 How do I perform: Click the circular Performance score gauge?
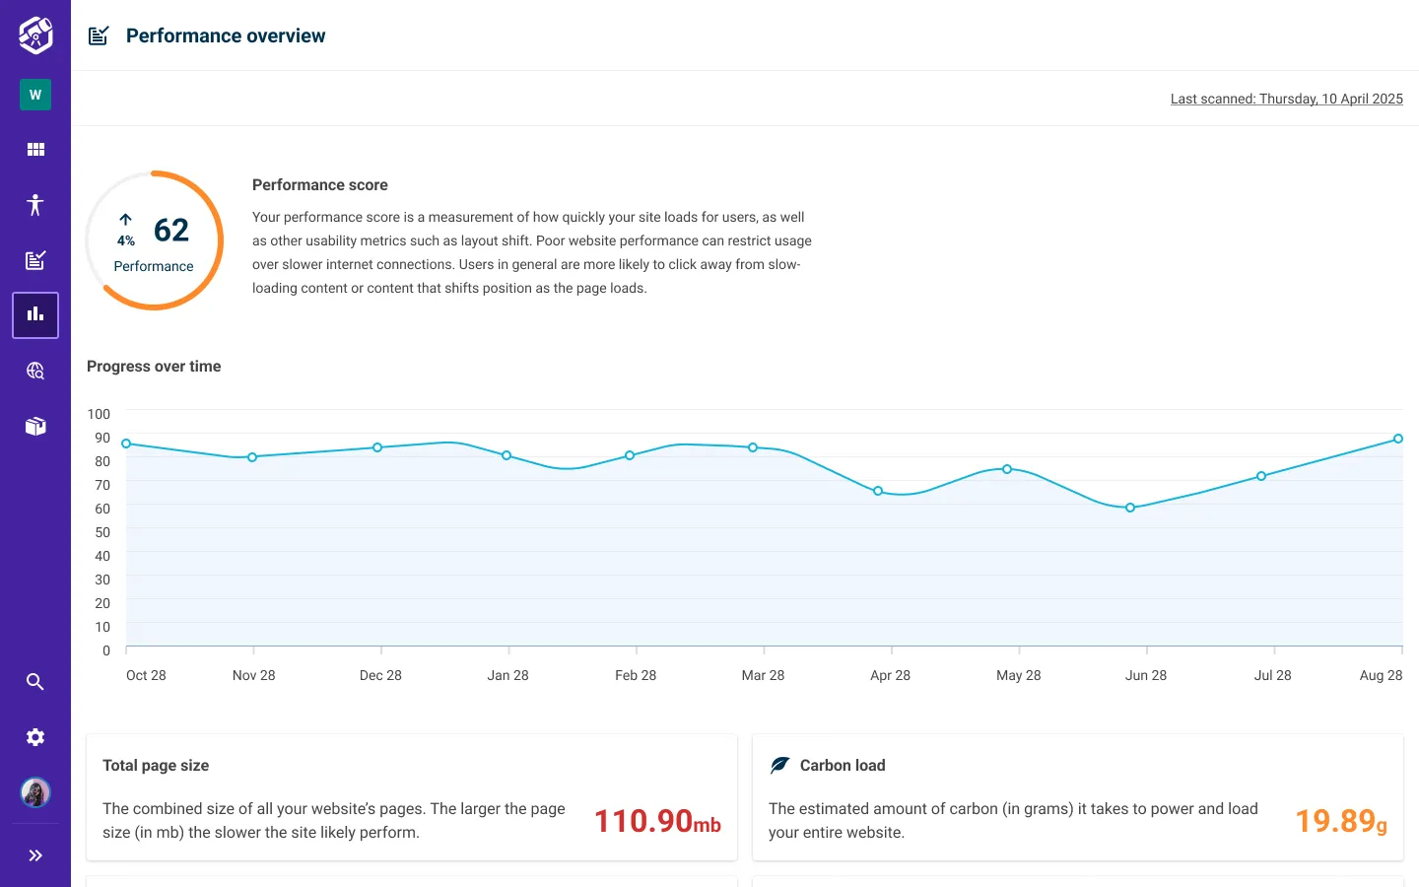(155, 239)
